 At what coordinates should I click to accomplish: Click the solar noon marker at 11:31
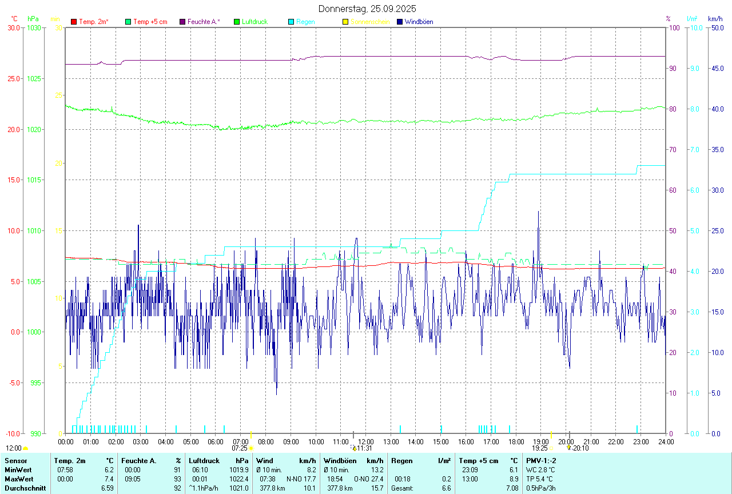coord(354,448)
